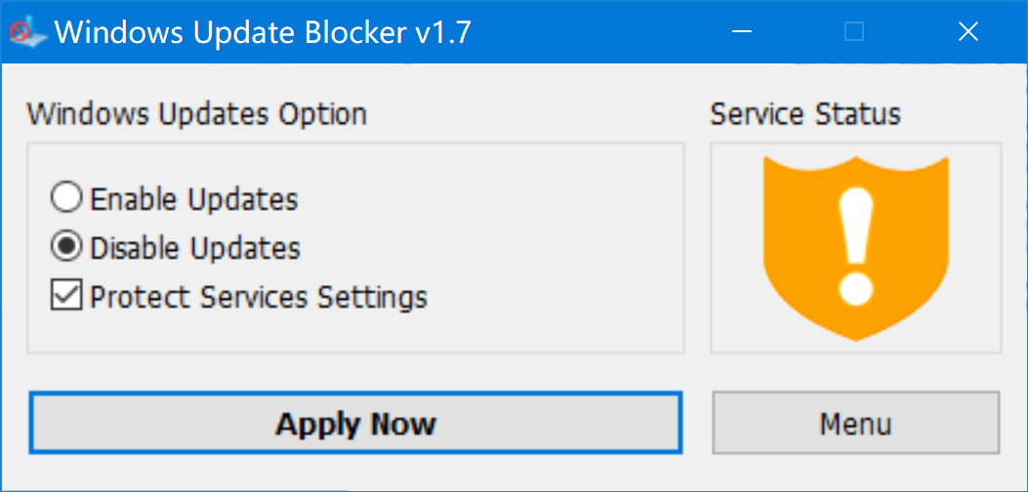Click the "Protect Services Settings" label text

pos(259,295)
